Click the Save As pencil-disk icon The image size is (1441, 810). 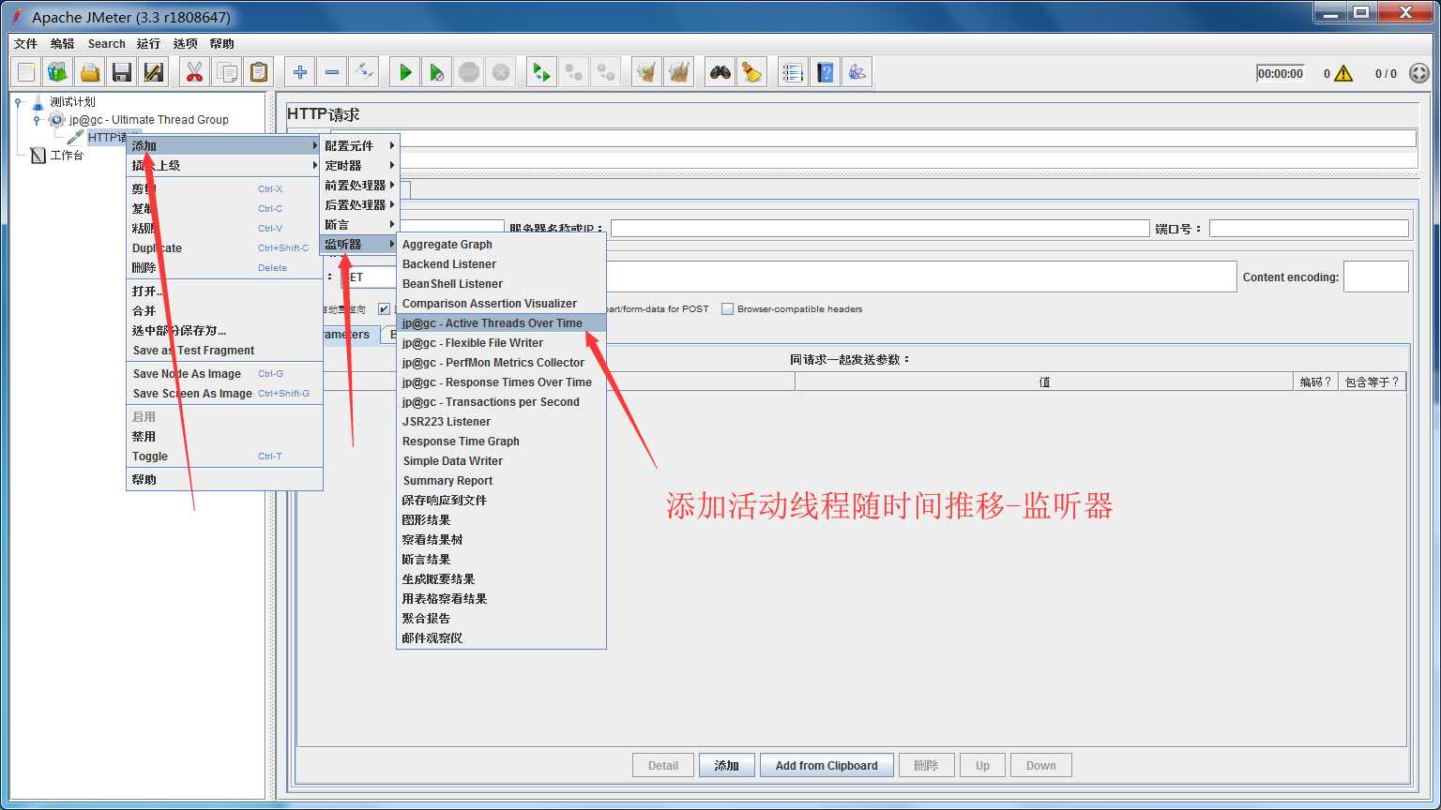(154, 72)
